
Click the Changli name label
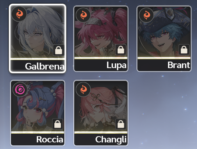pyautogui.click(x=111, y=140)
